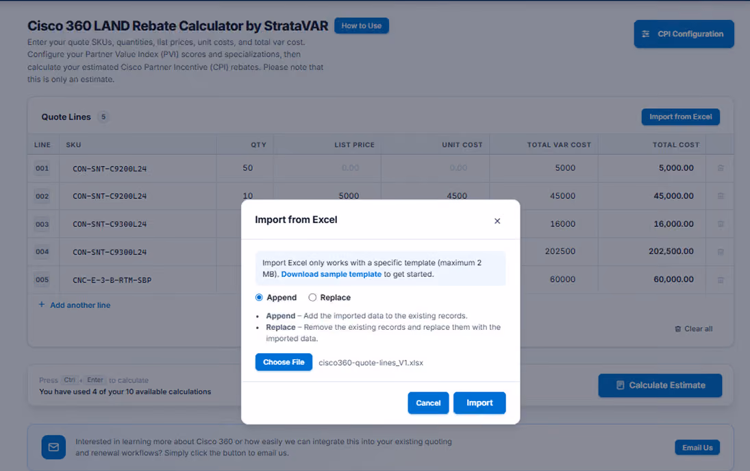Screen dimensions: 750x471
Task: Close the Import from Excel dialog
Action: (497, 221)
